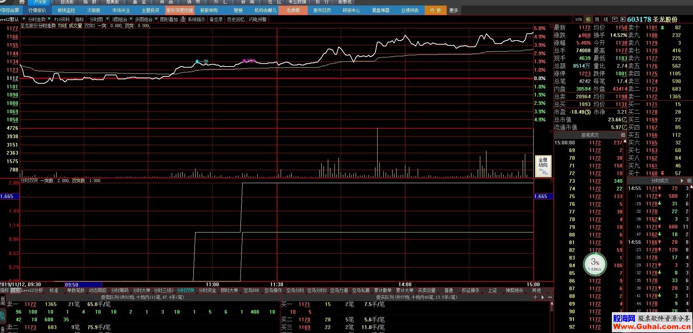Click the play arrow next to 分时成交
The image size is (693, 333).
(682, 181)
